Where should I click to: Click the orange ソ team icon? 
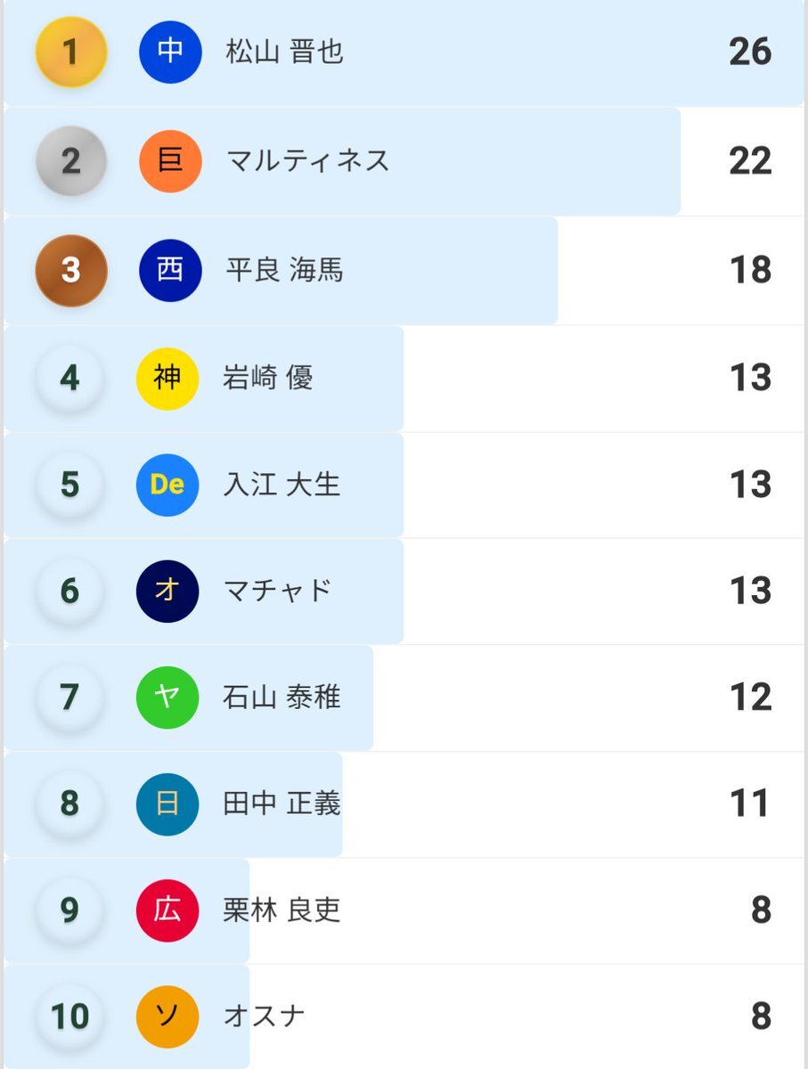[x=167, y=1016]
